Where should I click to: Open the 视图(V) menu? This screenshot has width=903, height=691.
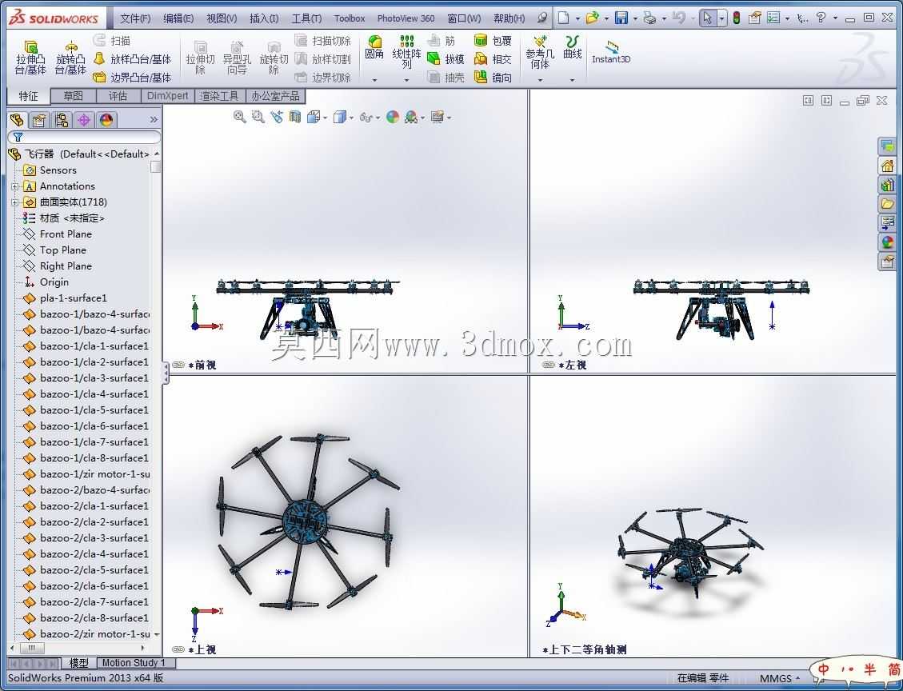222,18
